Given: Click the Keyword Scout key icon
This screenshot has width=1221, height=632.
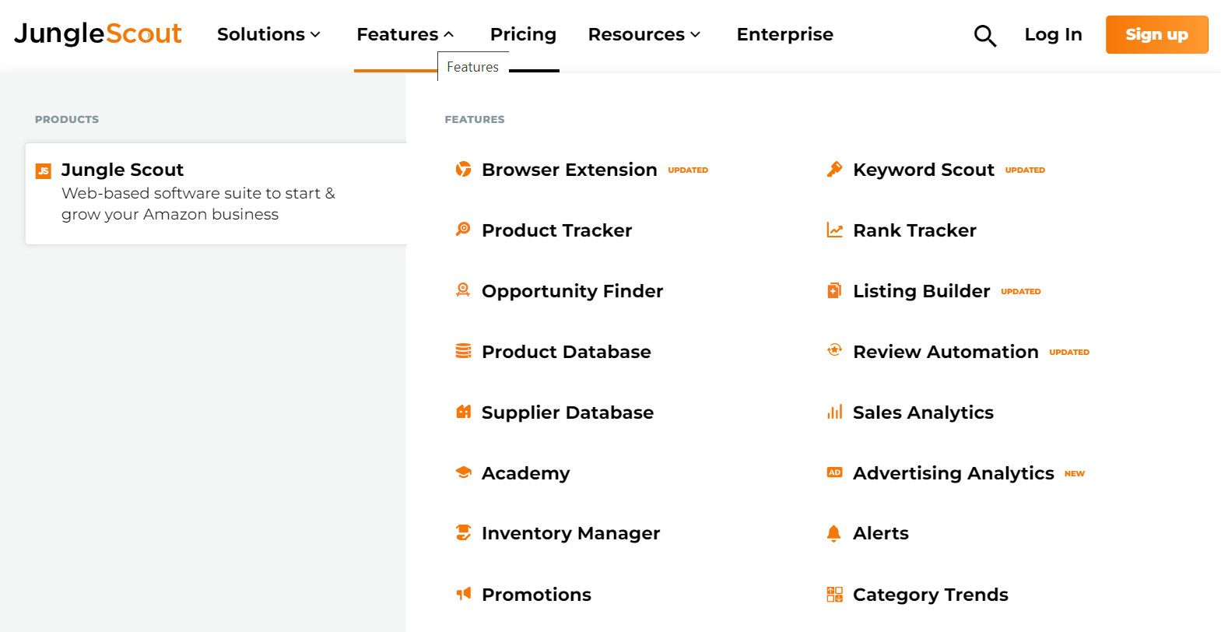Looking at the screenshot, I should point(834,169).
